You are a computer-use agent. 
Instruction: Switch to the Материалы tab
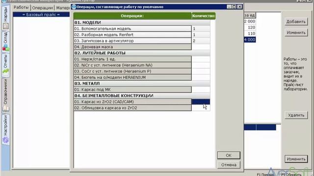(63, 8)
